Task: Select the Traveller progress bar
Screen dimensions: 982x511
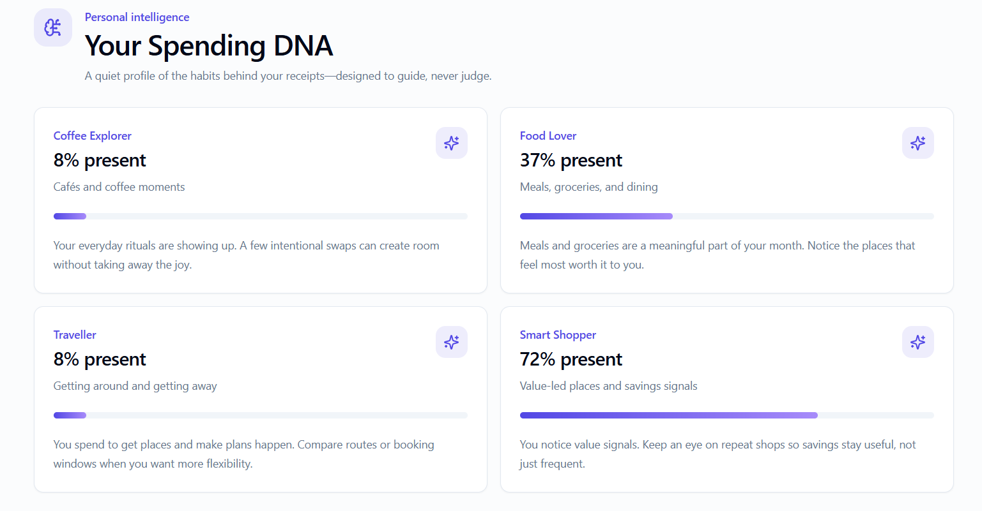Action: (x=261, y=415)
